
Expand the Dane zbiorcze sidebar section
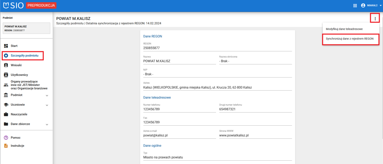tap(47, 124)
